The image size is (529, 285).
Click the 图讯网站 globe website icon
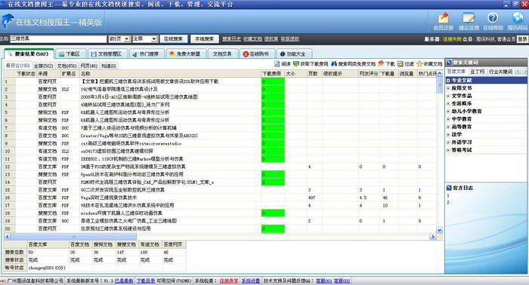pyautogui.click(x=518, y=18)
